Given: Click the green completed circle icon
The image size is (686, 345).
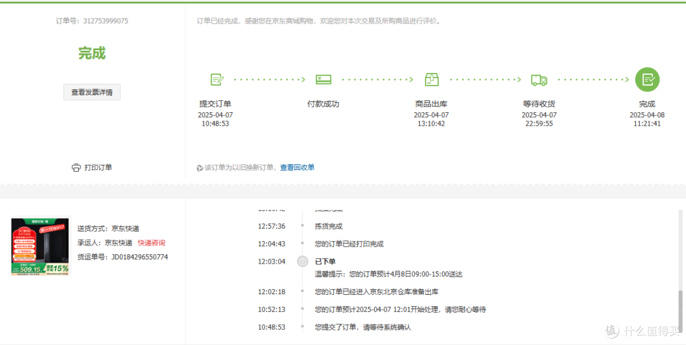Looking at the screenshot, I should point(647,79).
